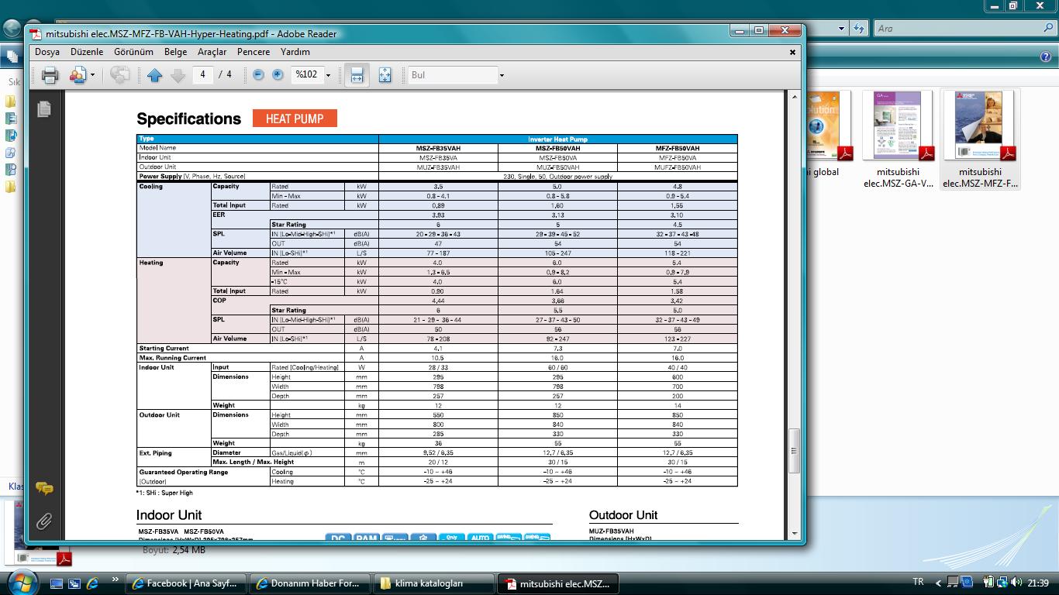Click the TR language indicator

point(919,583)
